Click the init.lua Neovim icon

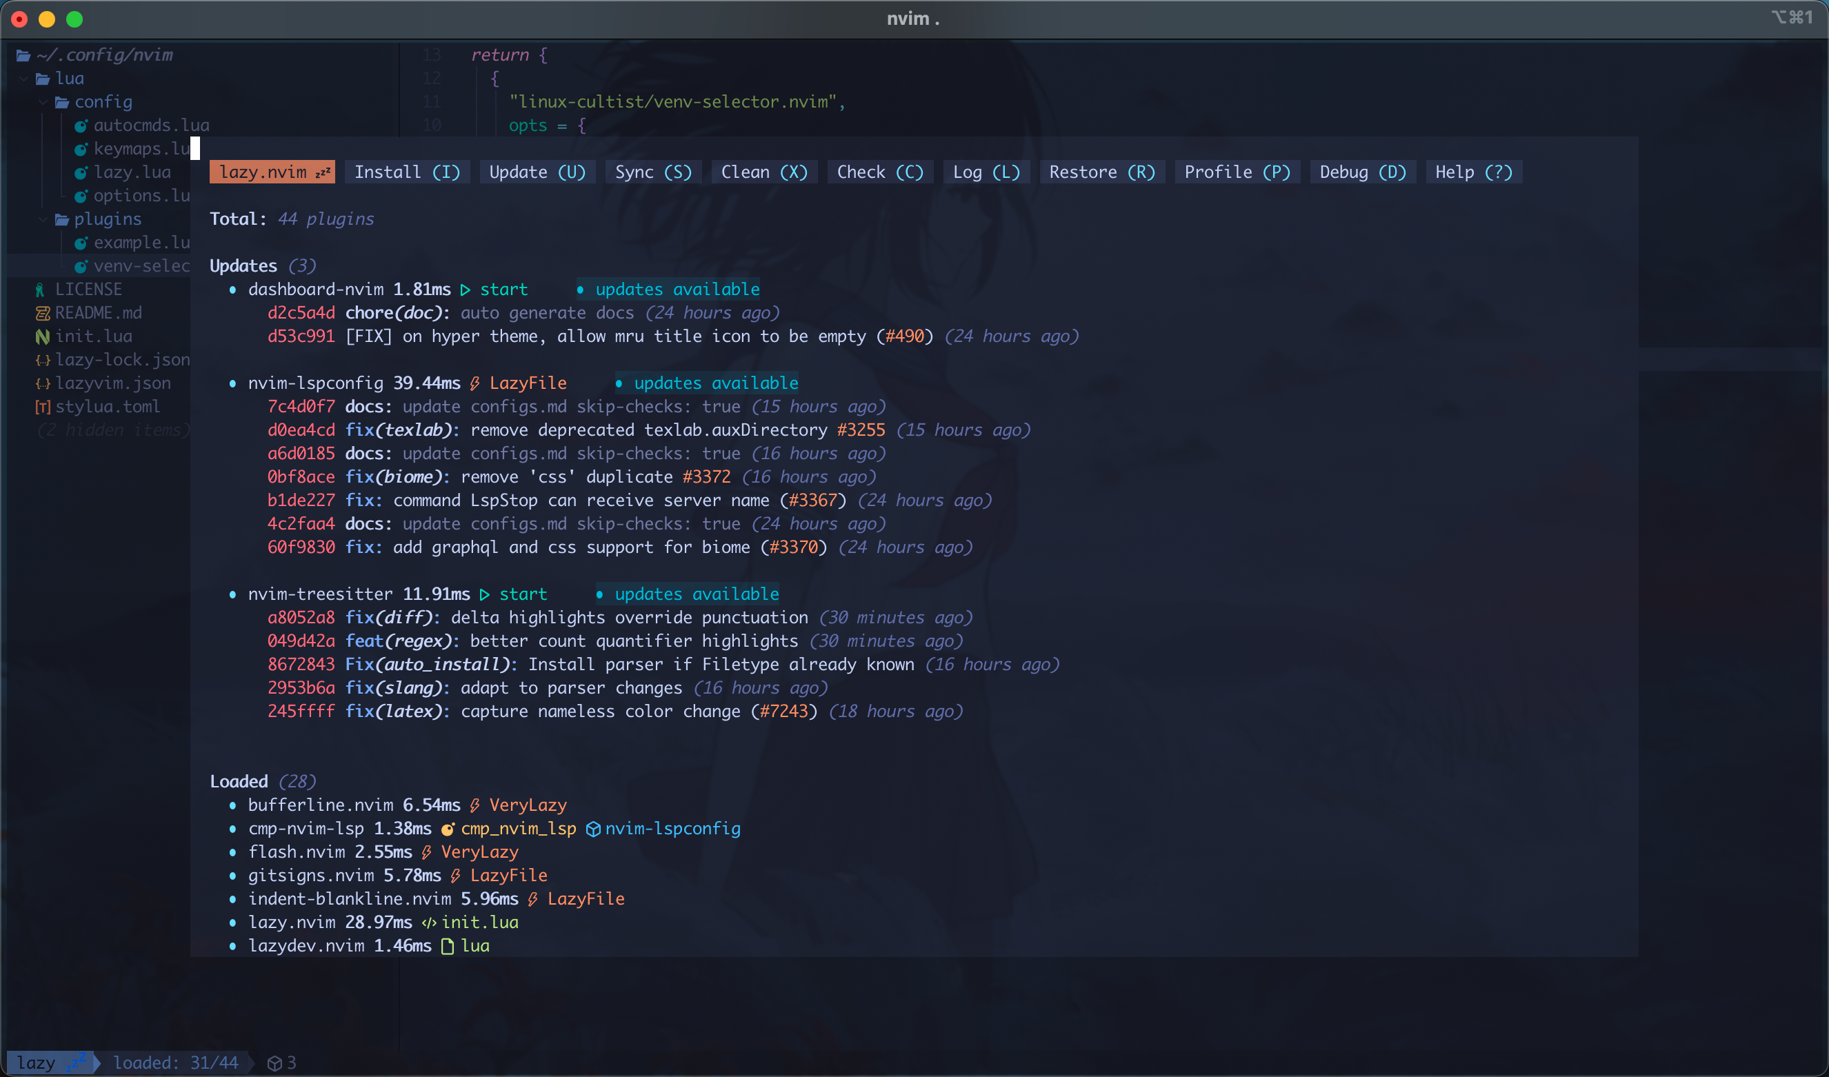(42, 336)
